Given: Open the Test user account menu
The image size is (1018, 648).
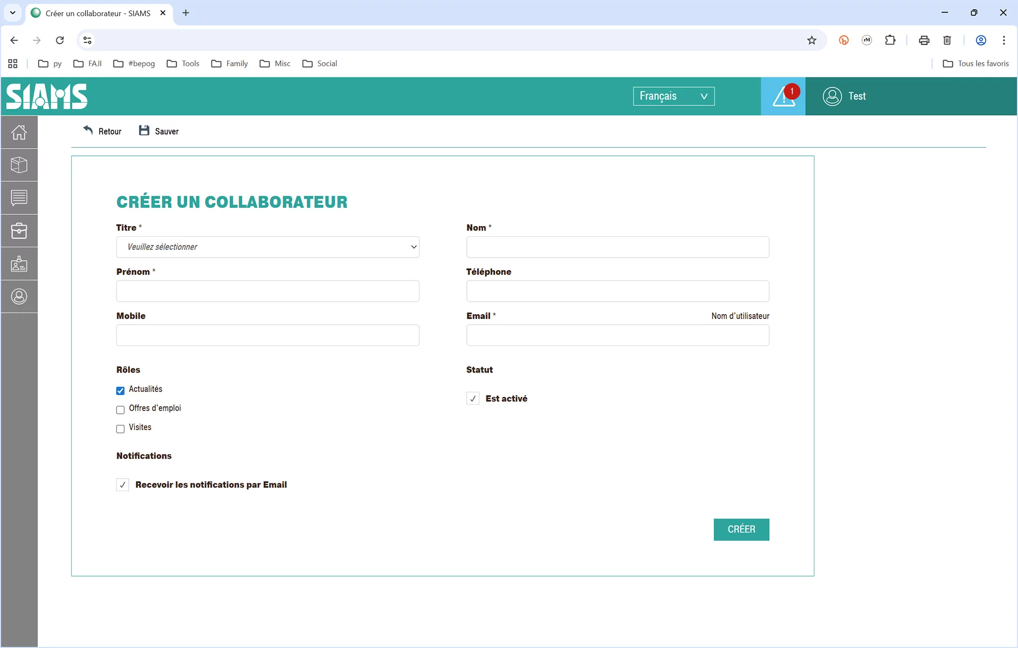Looking at the screenshot, I should click(x=844, y=96).
